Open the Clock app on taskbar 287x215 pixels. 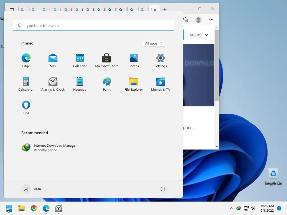click(x=59, y=208)
